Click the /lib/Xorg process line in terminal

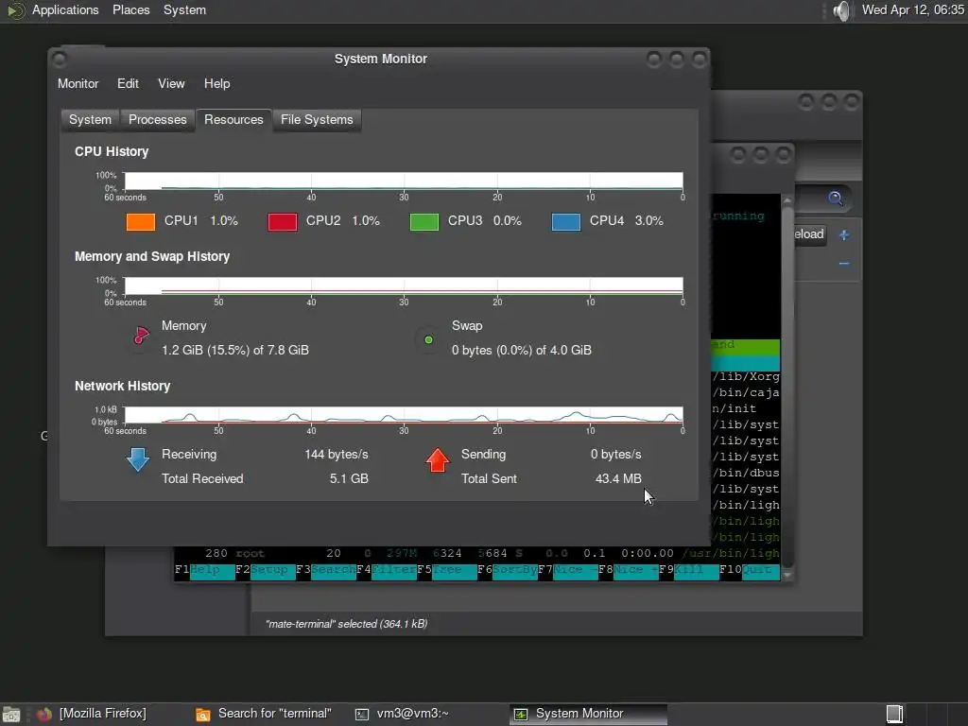point(746,376)
